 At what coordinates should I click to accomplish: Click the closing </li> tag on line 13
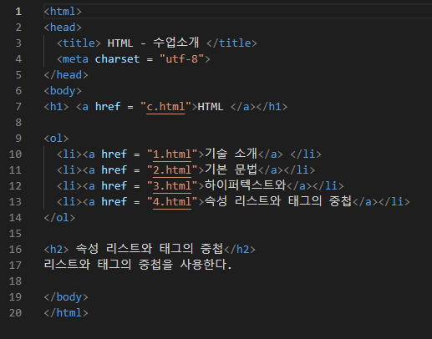pos(394,202)
